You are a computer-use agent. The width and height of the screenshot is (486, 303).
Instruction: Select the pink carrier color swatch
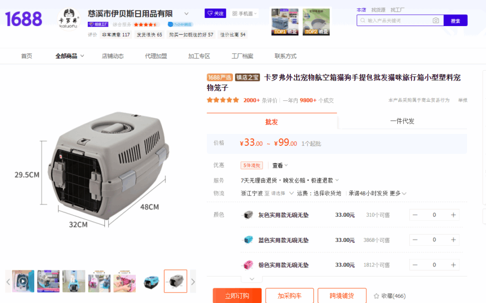point(248,265)
